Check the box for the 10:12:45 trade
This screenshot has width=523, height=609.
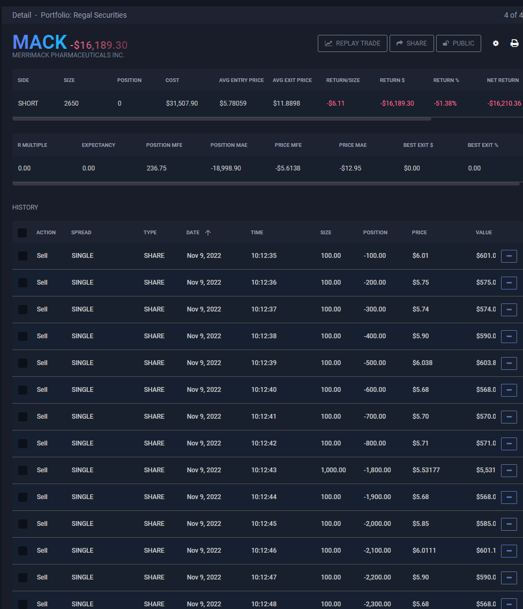coord(23,524)
